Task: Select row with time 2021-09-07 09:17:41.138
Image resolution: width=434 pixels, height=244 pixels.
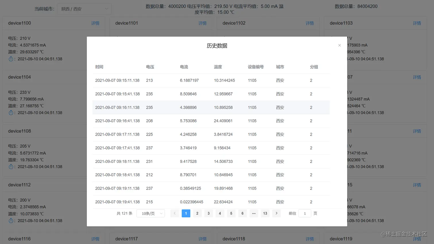Action: (x=211, y=148)
